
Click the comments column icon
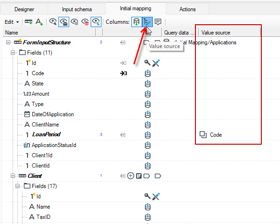pyautogui.click(x=158, y=22)
